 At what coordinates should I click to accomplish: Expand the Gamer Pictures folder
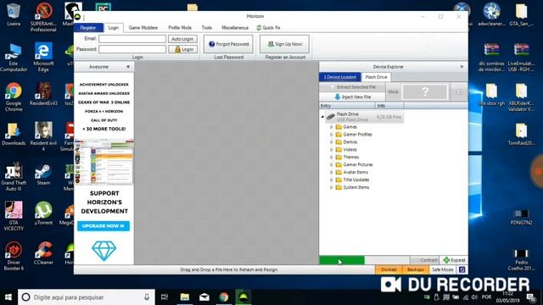tap(331, 164)
